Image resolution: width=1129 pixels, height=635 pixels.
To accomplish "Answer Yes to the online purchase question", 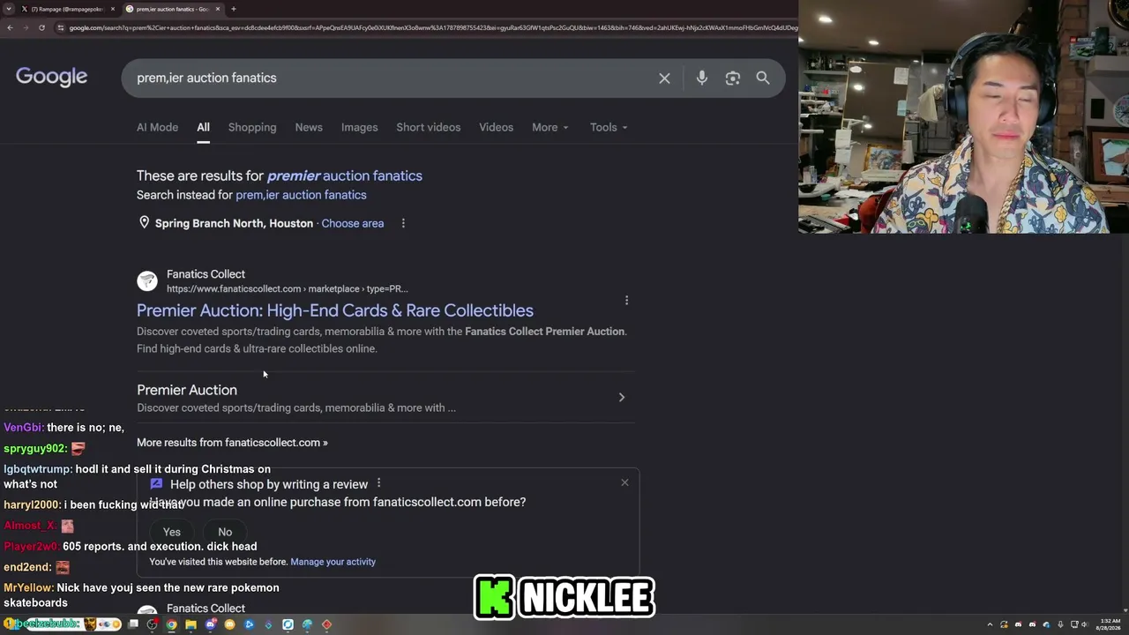I will [172, 532].
